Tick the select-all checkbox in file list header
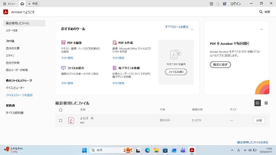The image size is (276, 155). (x=61, y=110)
